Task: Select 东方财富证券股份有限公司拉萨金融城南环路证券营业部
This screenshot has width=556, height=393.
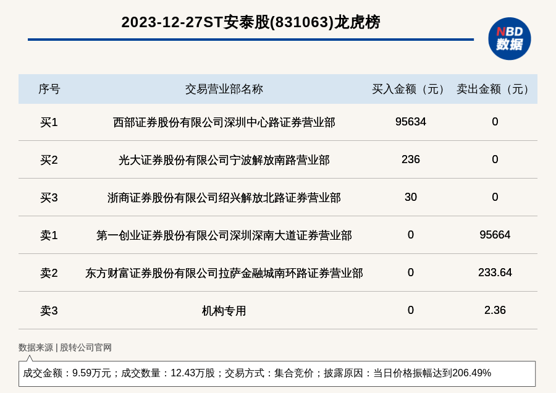Action: (x=224, y=273)
